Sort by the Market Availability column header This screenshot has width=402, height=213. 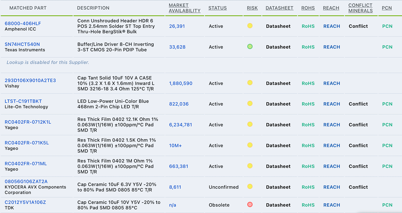pyautogui.click(x=185, y=8)
